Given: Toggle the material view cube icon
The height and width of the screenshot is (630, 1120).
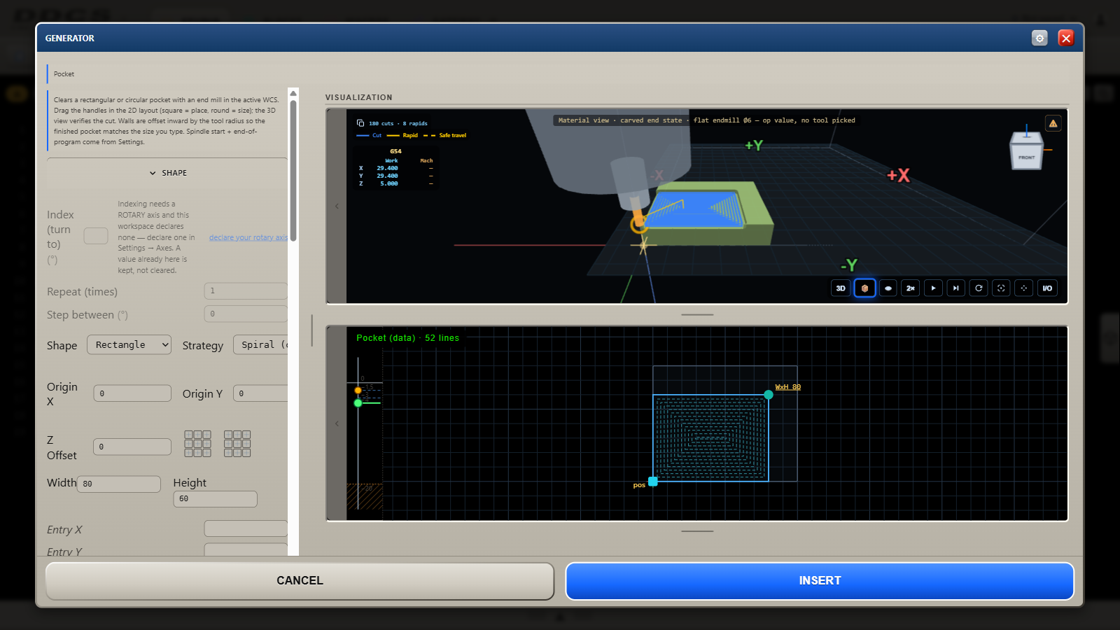Looking at the screenshot, I should tap(864, 288).
